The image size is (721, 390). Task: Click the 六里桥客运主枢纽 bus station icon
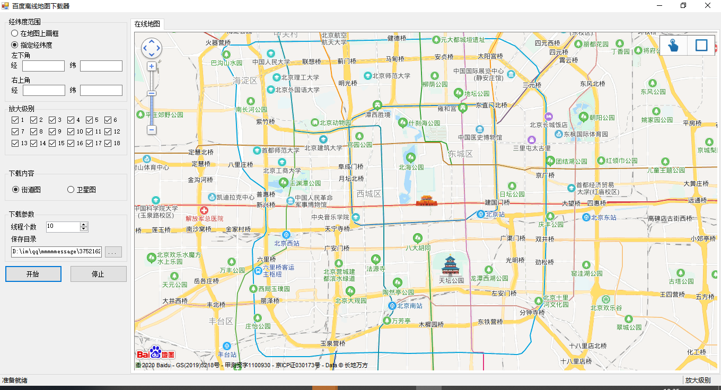pyautogui.click(x=258, y=271)
